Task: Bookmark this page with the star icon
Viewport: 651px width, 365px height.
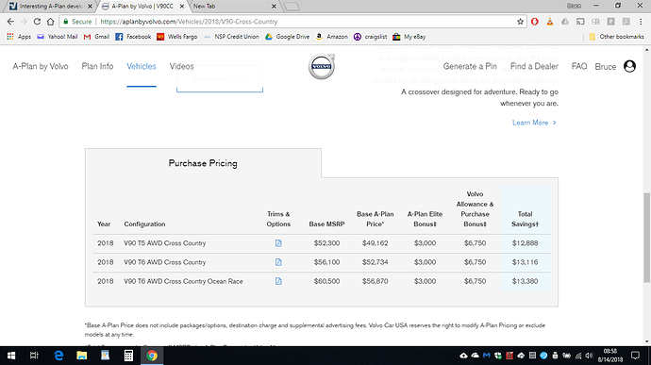Action: tap(520, 22)
